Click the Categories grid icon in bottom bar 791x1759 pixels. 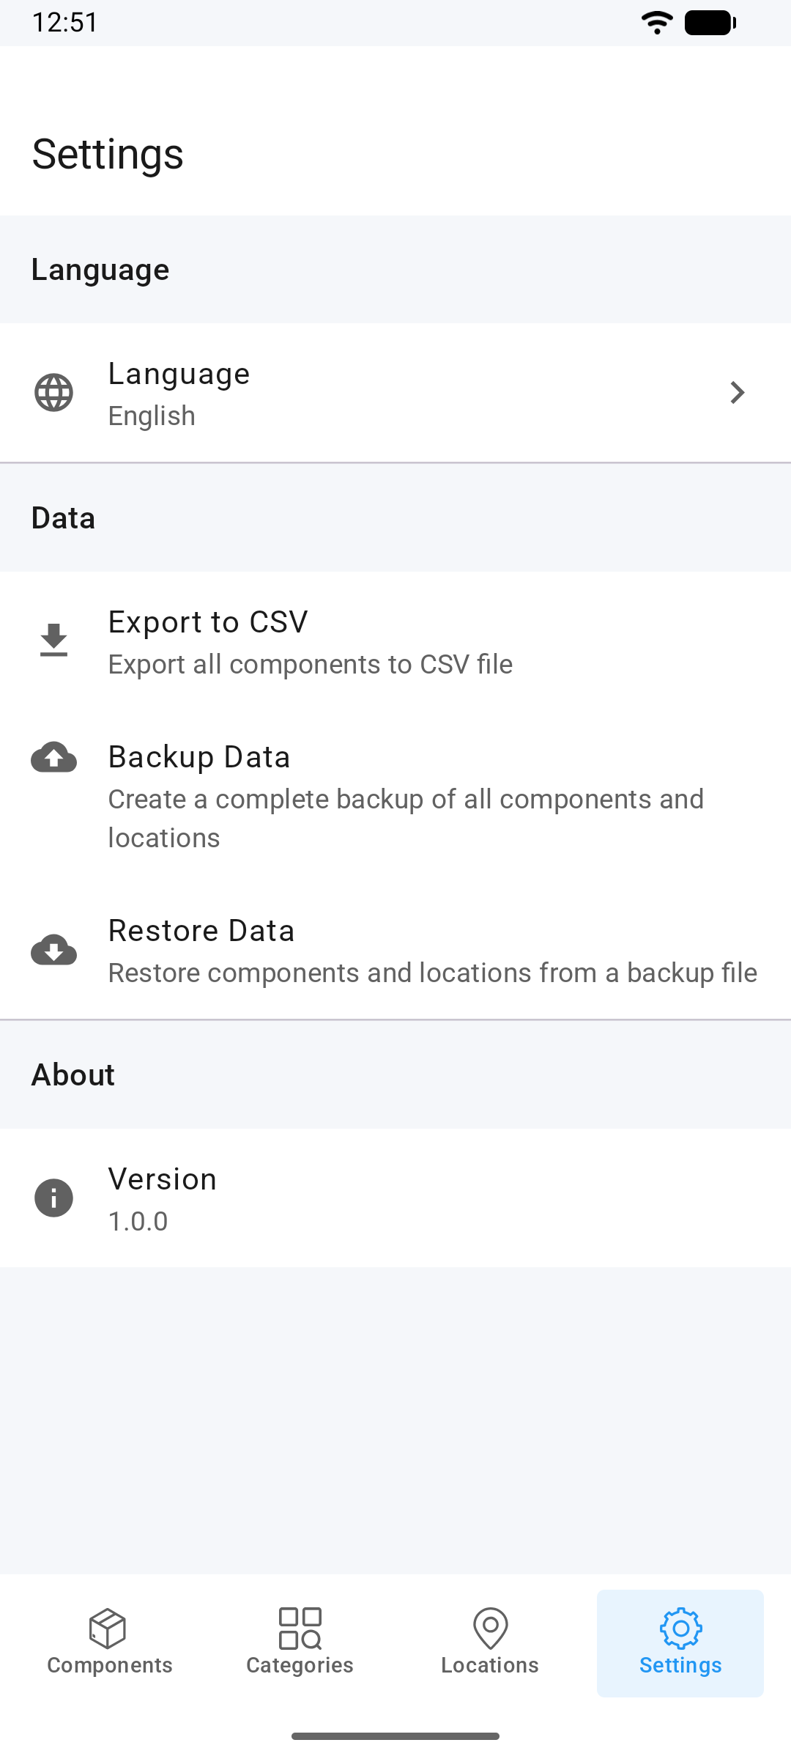pos(300,1629)
